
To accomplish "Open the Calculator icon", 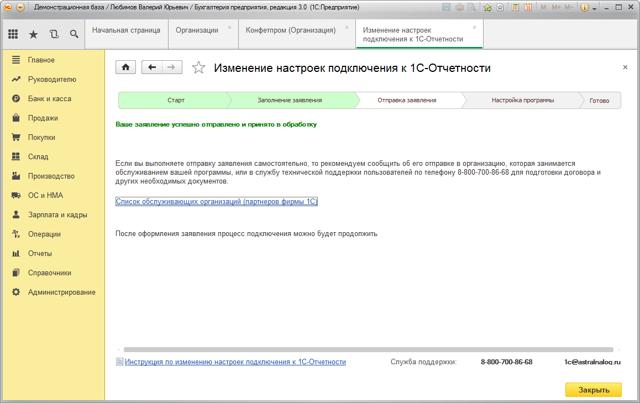I will (516, 7).
